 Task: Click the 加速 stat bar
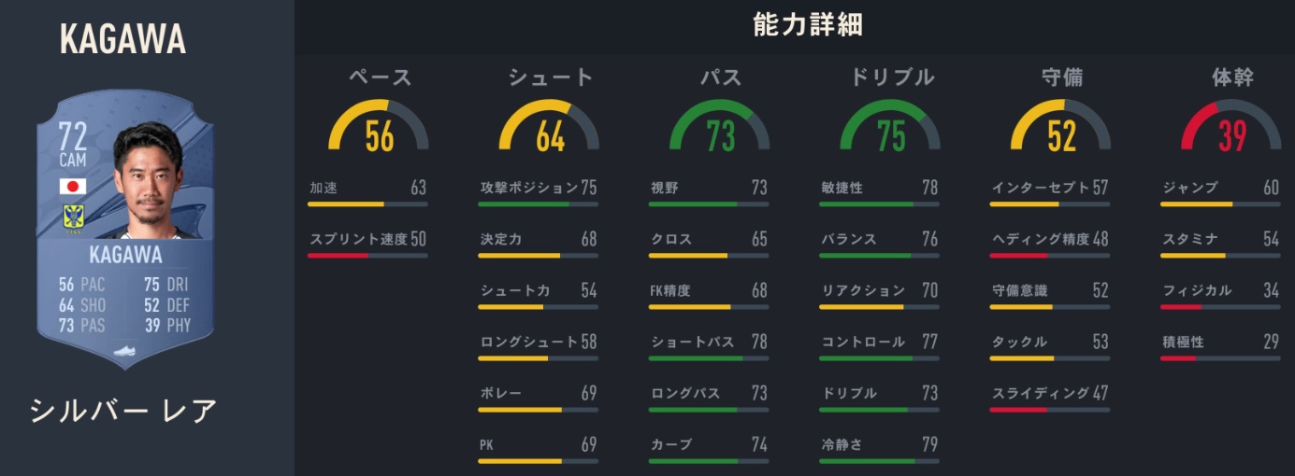coord(368,203)
